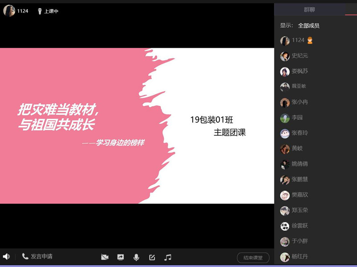Select member 杨红丹 at list bottom
Viewport: 357px width, 267px height.
[x=299, y=257]
